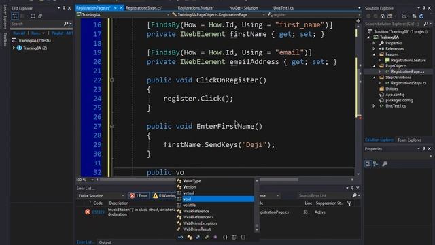Select 'WebDriverException' in IntelliSense list
Image resolution: width=435 pixels, height=245 pixels.
(215, 223)
